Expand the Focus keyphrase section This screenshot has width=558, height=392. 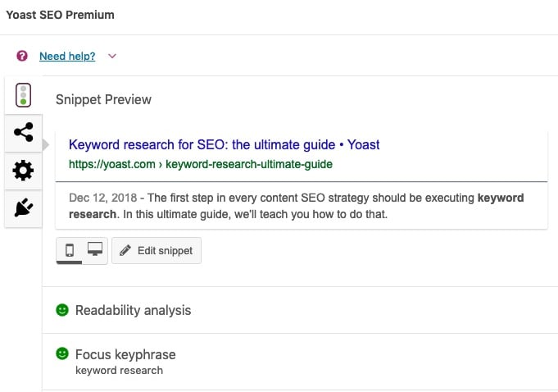[x=300, y=362]
